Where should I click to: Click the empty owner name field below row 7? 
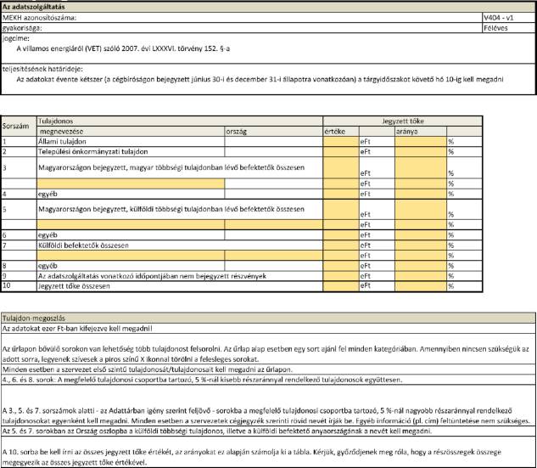click(131, 256)
